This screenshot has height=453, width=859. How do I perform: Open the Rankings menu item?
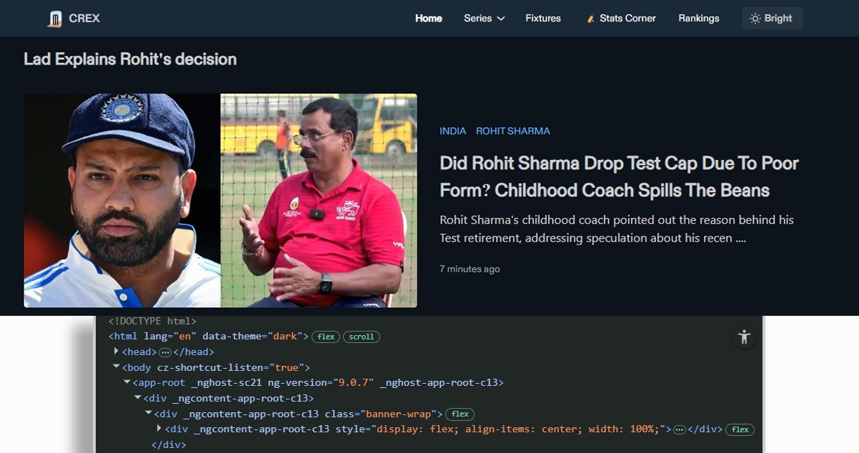coord(698,19)
